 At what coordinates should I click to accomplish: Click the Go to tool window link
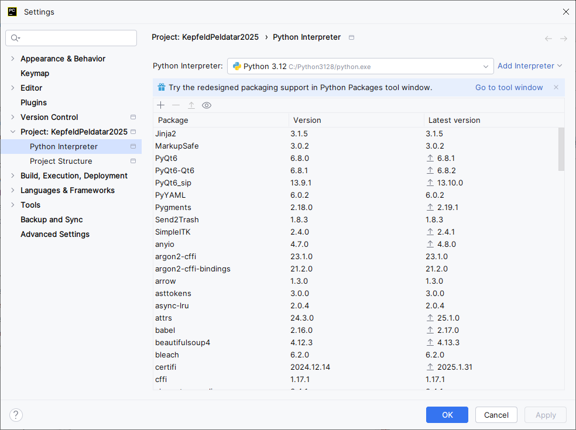(x=509, y=87)
